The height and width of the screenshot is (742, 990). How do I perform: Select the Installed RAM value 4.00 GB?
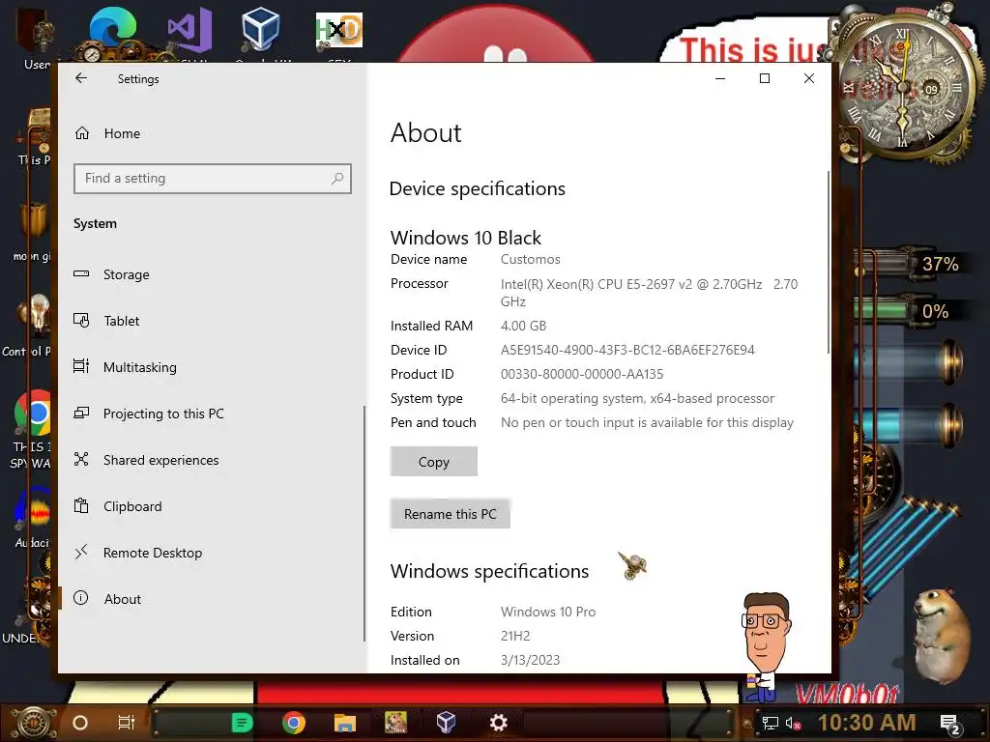pos(523,327)
